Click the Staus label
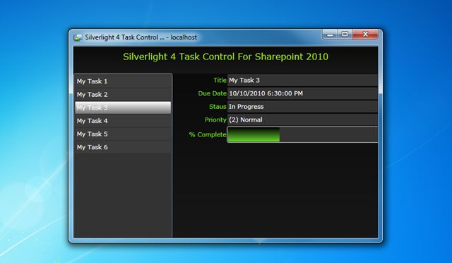This screenshot has height=263, width=452. click(218, 107)
